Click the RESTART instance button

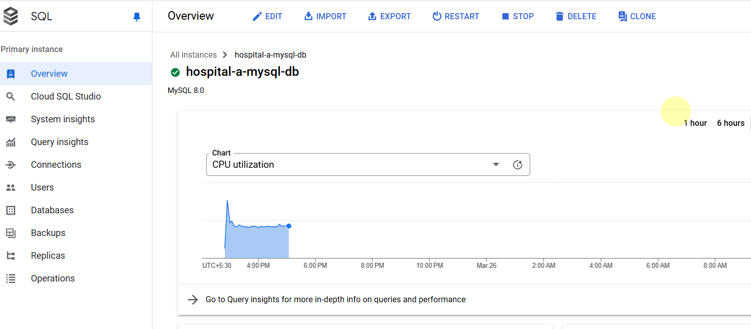pos(455,16)
